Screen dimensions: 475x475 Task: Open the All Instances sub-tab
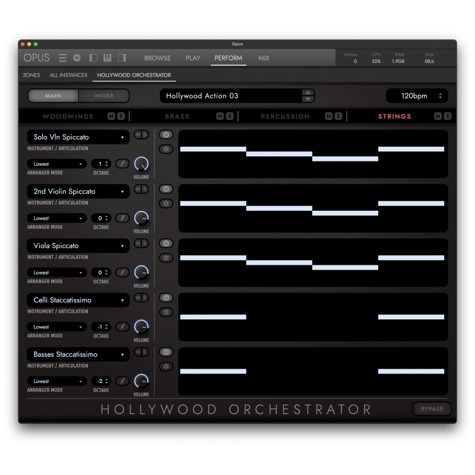coord(68,75)
